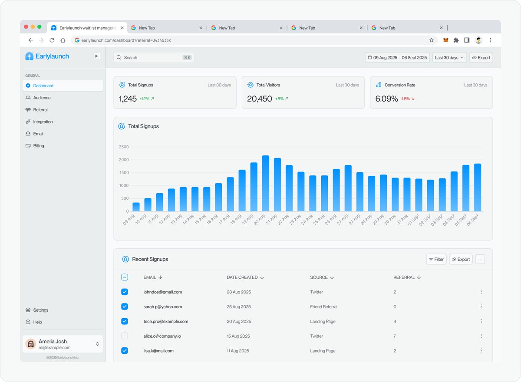Open the Email envelope icon in sidebar
Viewport: 521px width, 382px height.
[28, 133]
